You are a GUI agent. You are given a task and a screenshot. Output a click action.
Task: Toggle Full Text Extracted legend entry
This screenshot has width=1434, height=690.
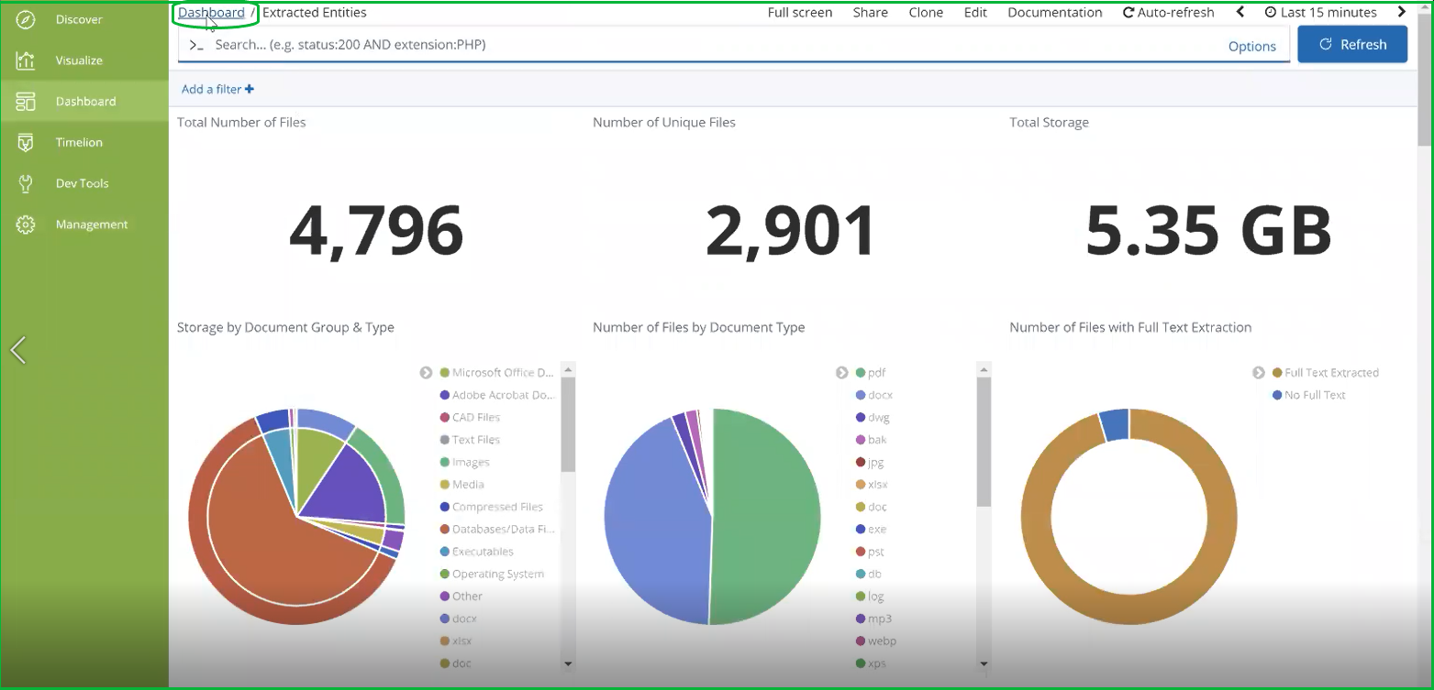click(x=1331, y=373)
